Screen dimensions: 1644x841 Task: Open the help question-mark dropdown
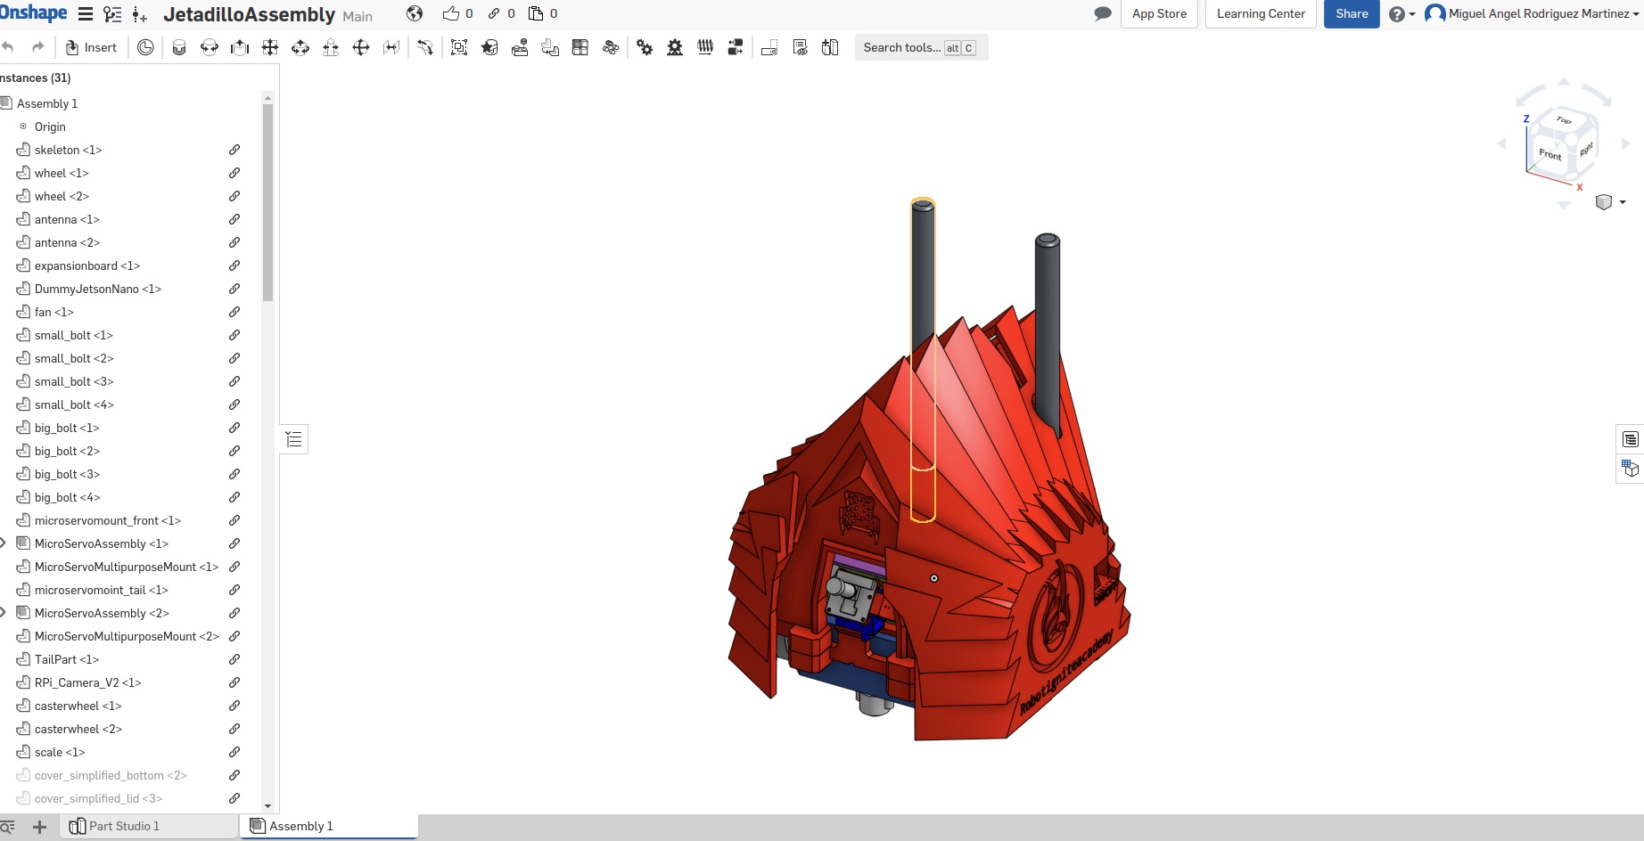[x=1402, y=14]
